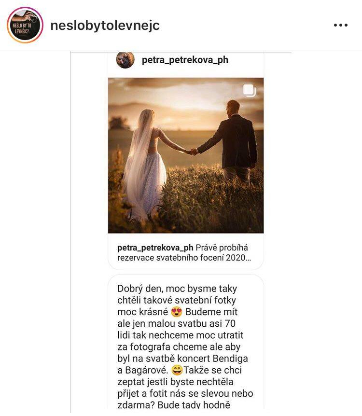
Task: Expand the truncated caption ending with 2020…
Action: [x=184, y=257]
